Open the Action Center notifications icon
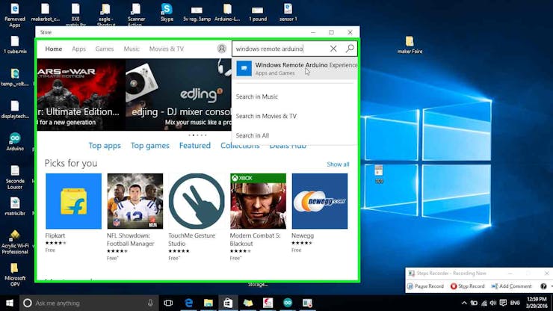The height and width of the screenshot is (311, 553). coord(503,303)
